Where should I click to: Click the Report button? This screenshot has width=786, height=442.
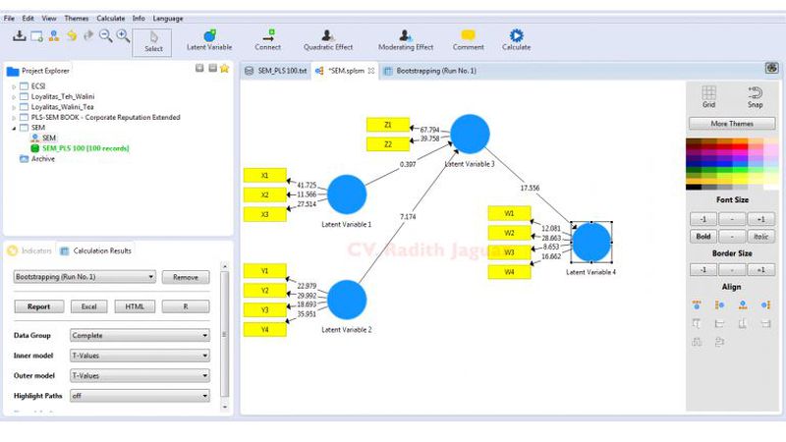(x=38, y=306)
